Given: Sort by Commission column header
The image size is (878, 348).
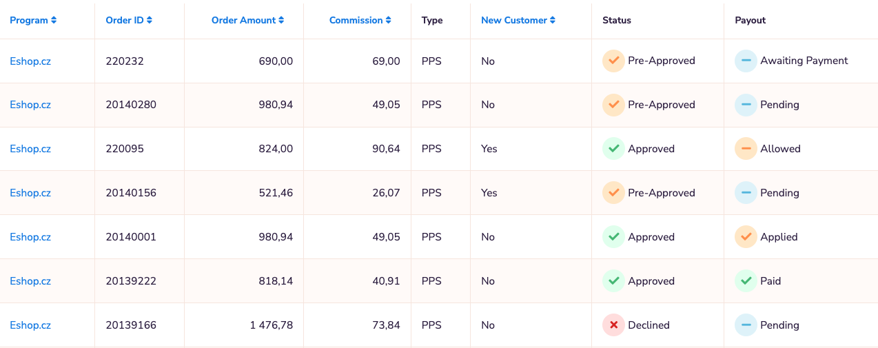Looking at the screenshot, I should (360, 20).
